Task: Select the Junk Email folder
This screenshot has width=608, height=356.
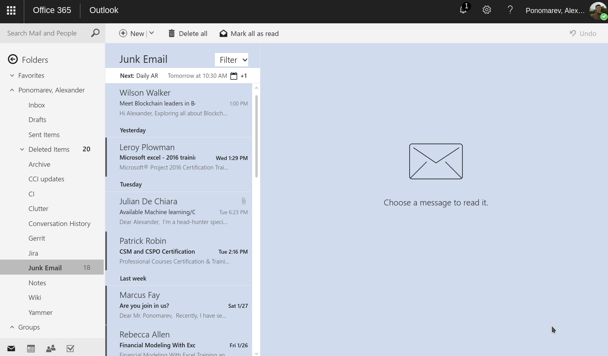Action: pos(45,267)
